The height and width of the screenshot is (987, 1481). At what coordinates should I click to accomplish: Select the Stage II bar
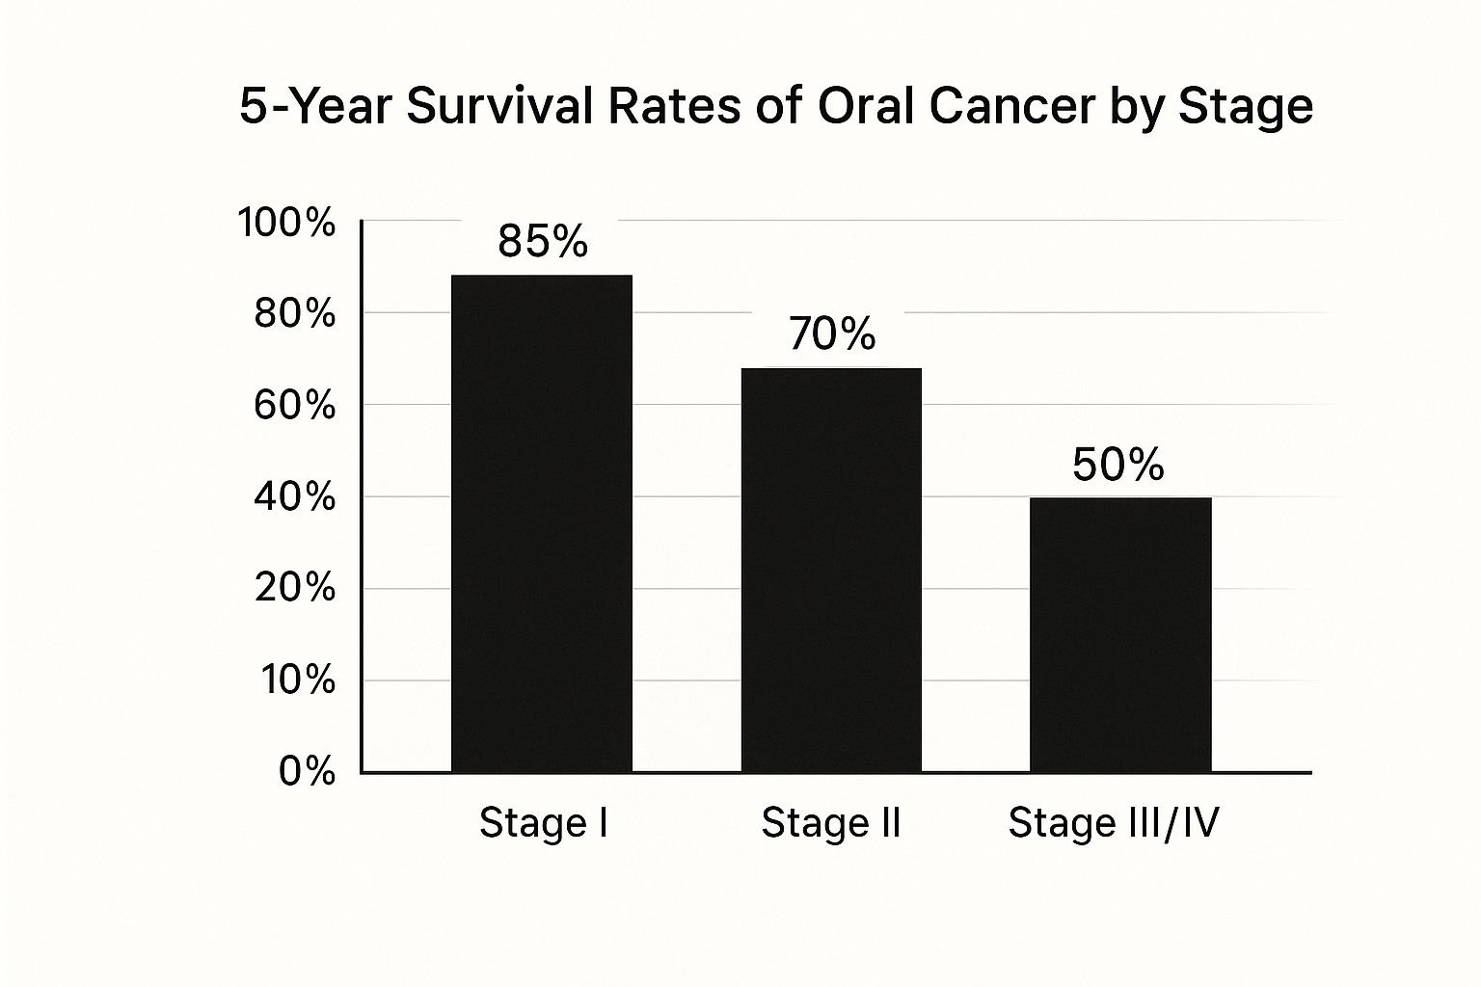pos(831,570)
